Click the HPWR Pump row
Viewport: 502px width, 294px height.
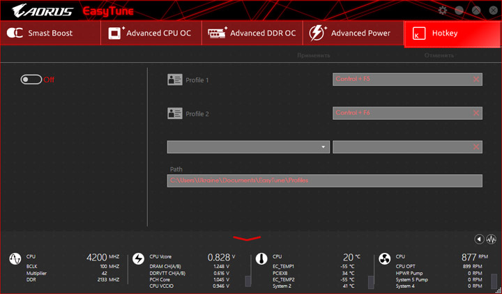click(x=439, y=273)
